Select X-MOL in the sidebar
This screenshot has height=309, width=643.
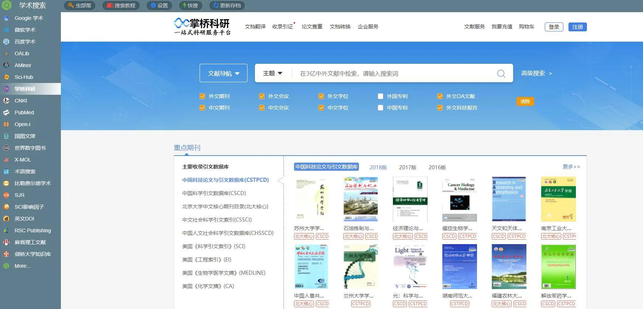23,160
